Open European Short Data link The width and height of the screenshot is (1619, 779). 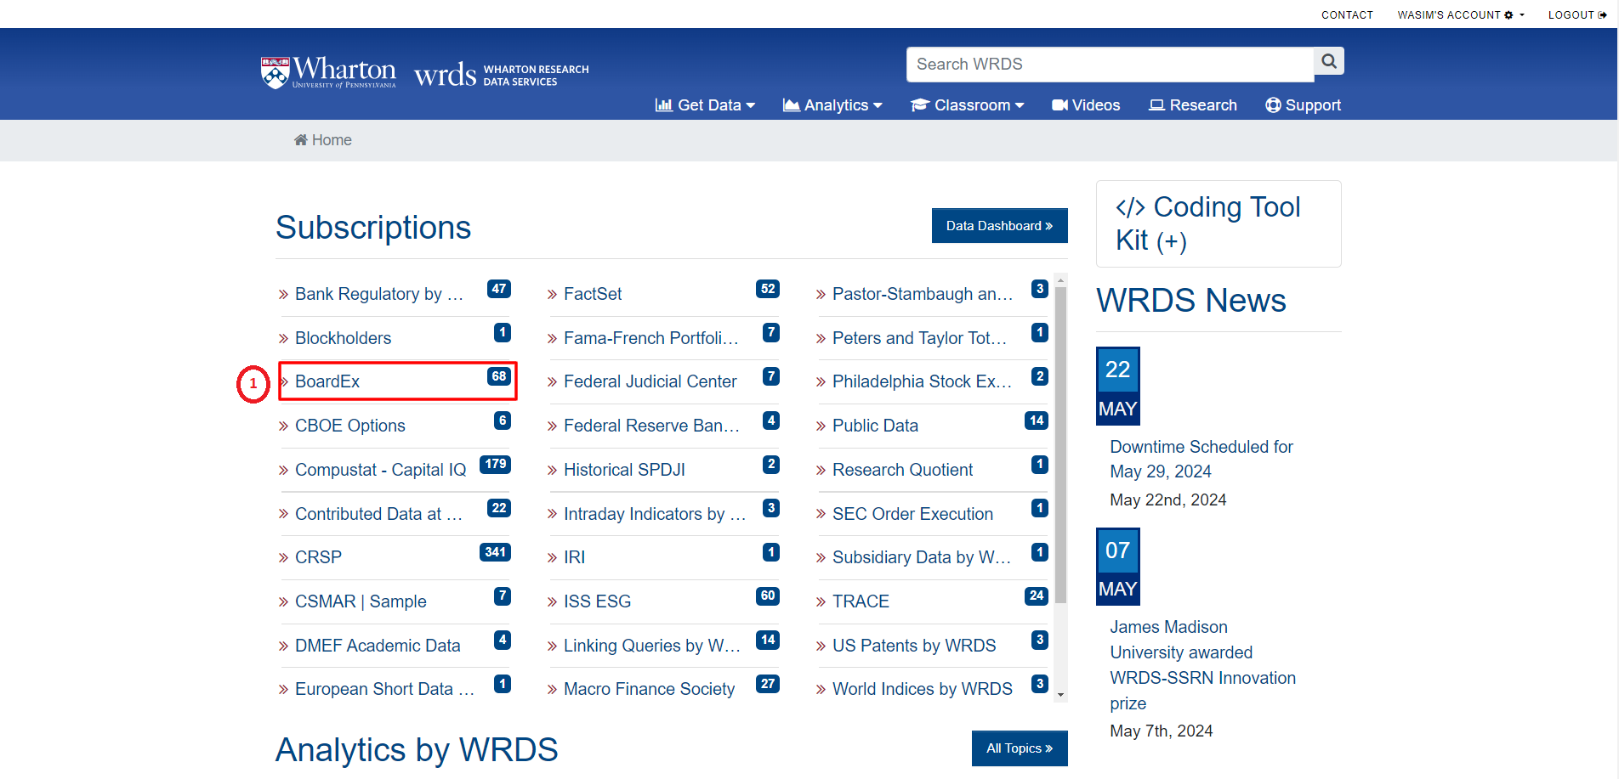click(x=384, y=689)
